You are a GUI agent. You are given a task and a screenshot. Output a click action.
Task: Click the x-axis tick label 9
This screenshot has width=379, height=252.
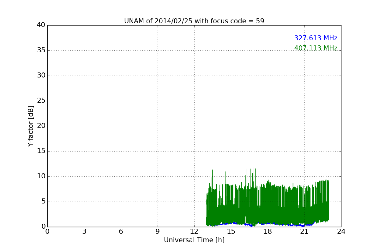pos(158,232)
